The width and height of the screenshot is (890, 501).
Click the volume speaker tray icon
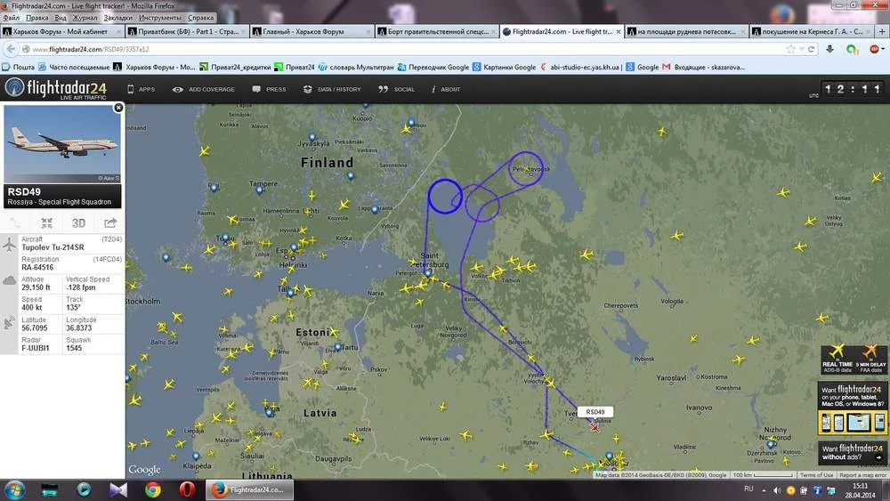pyautogui.click(x=777, y=490)
